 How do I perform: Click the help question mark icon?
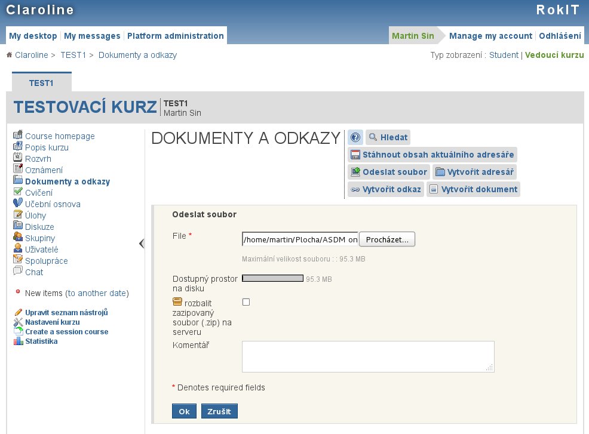click(x=355, y=137)
